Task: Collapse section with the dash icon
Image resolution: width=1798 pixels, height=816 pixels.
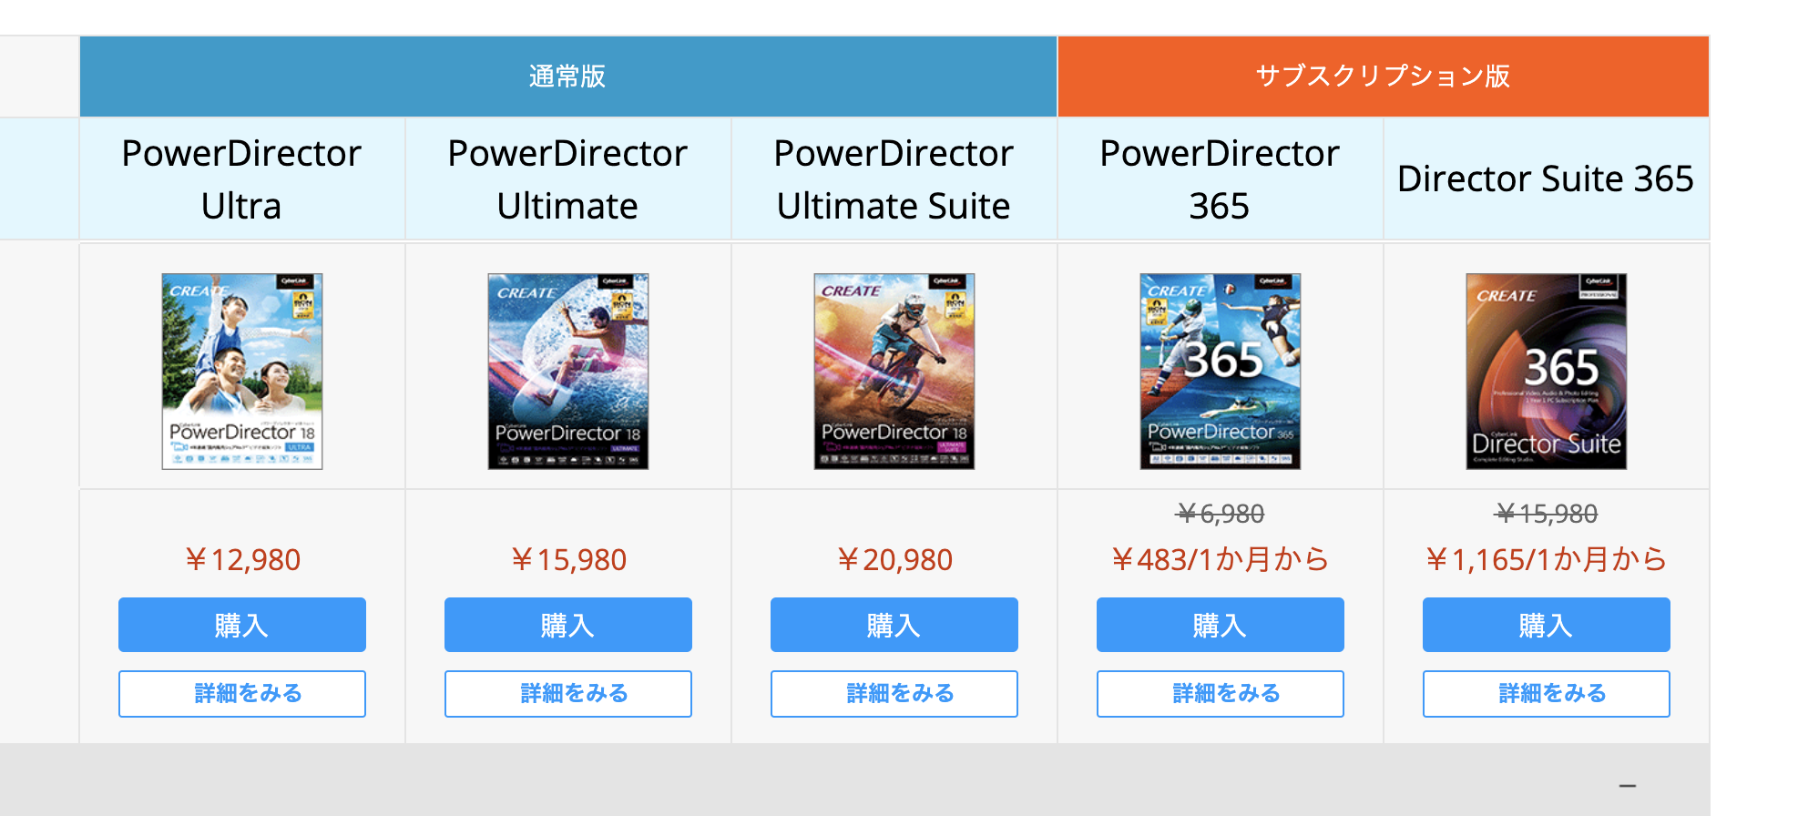Action: pyautogui.click(x=1628, y=785)
